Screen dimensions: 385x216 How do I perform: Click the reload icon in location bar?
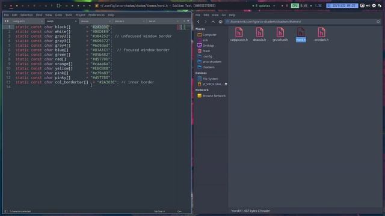pos(378,22)
